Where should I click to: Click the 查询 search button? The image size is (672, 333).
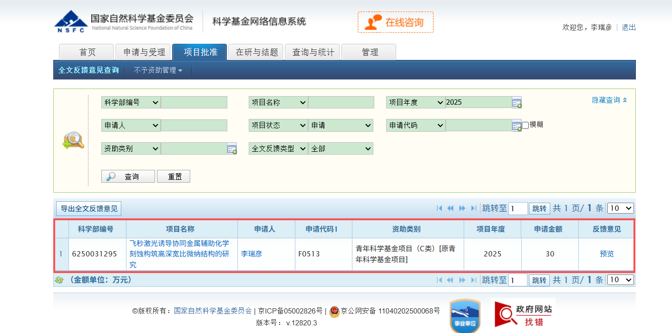click(127, 176)
